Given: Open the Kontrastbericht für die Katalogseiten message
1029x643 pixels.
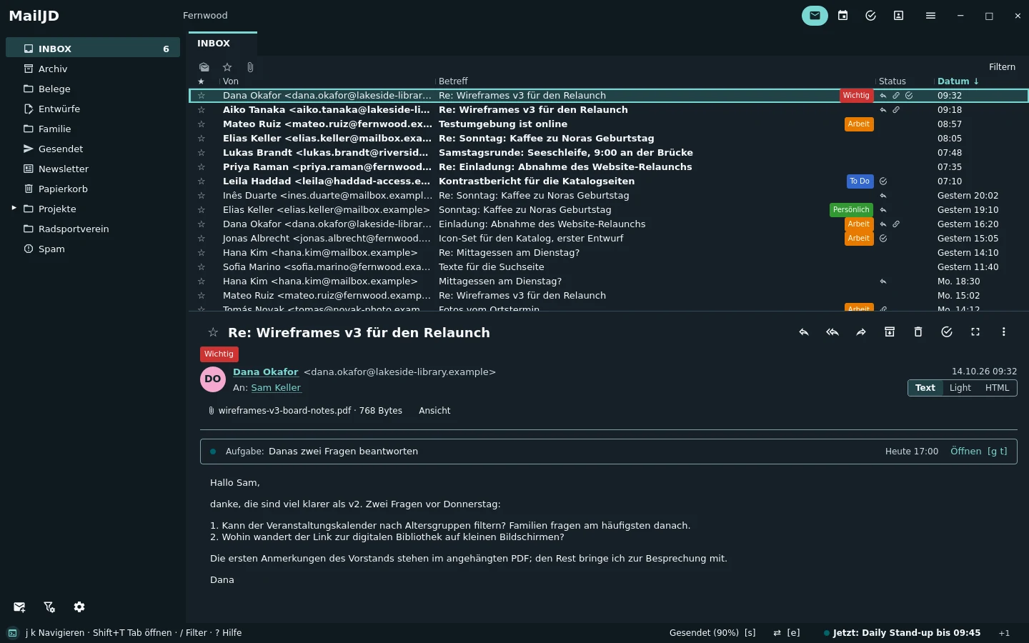Looking at the screenshot, I should point(607,181).
